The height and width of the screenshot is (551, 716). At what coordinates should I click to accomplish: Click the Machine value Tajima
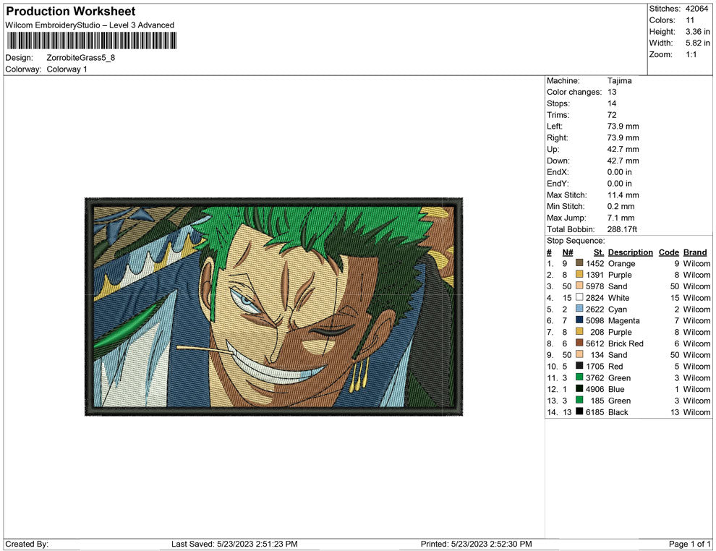pyautogui.click(x=620, y=80)
